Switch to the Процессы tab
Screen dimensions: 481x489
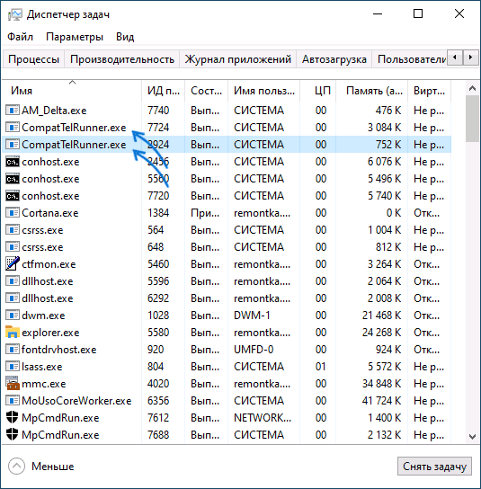(33, 59)
